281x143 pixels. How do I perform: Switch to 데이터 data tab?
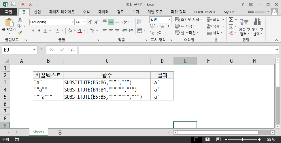pyautogui.click(x=103, y=12)
